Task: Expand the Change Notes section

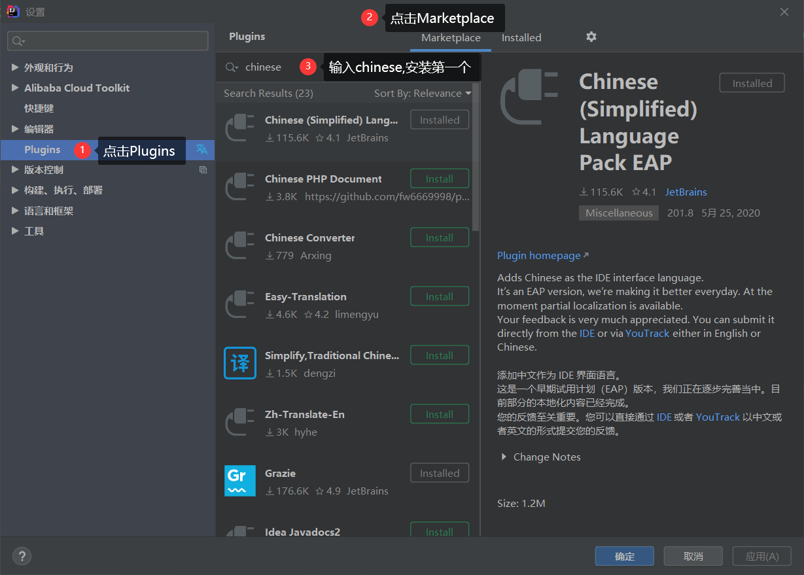Action: pyautogui.click(x=504, y=457)
